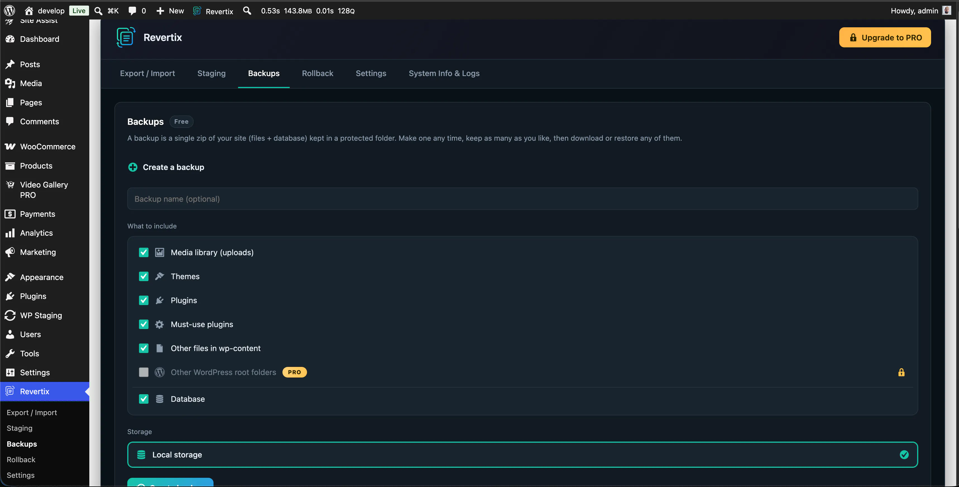Toggle the Must-use plugins checkbox
The width and height of the screenshot is (959, 487).
(144, 324)
